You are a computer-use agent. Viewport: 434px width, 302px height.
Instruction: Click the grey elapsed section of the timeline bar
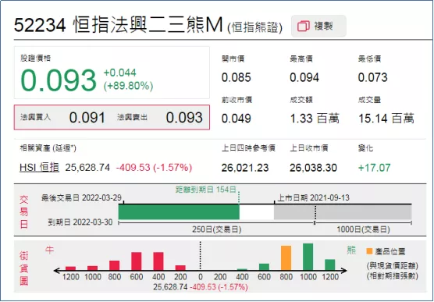pos(343,212)
